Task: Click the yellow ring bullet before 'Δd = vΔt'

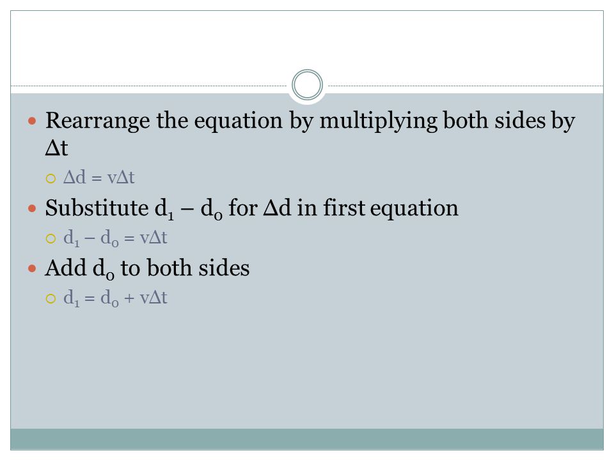Action: (x=51, y=179)
